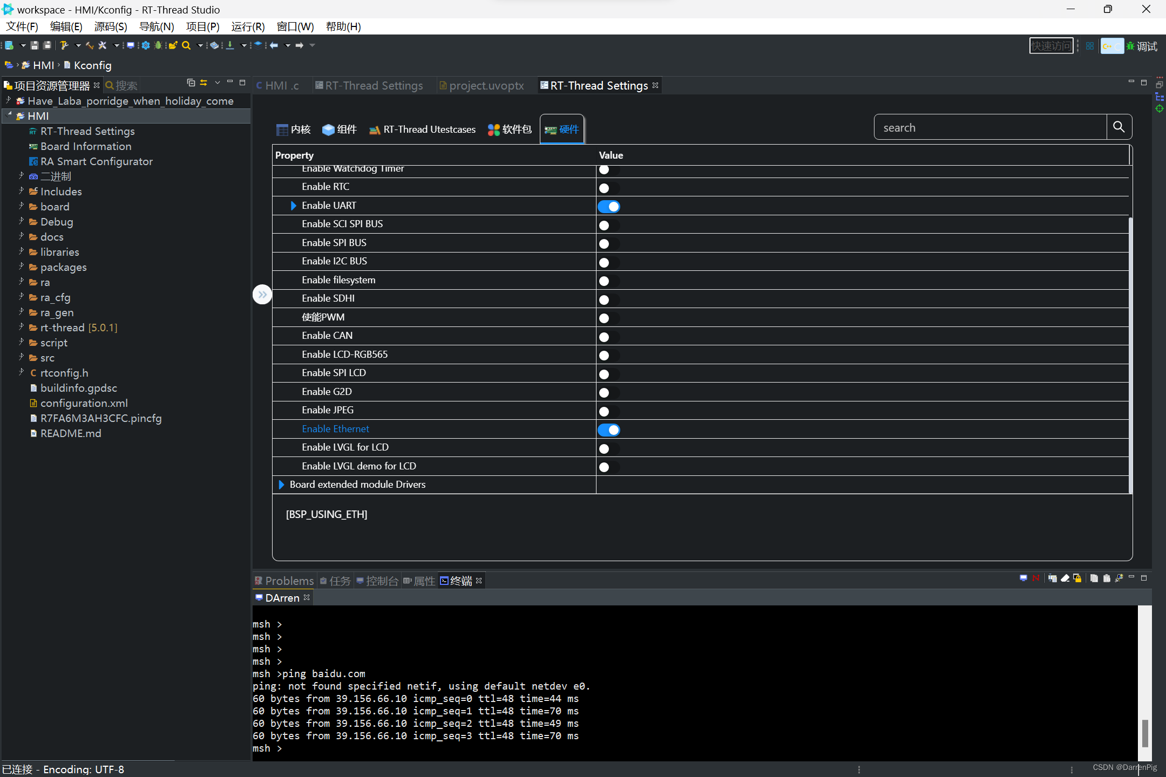
Task: Click the 快速访问 (Quick Access) toolbar icon
Action: (x=1050, y=46)
